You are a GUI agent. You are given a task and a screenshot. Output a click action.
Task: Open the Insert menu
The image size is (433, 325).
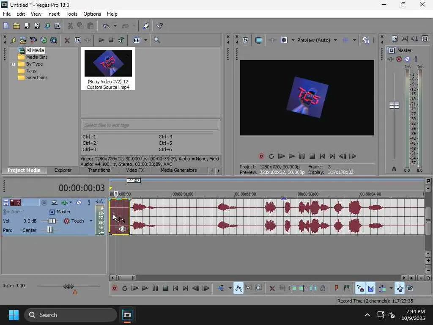click(x=53, y=14)
